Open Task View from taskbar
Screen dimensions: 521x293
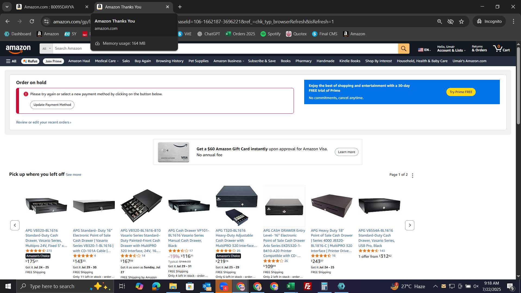point(122,286)
